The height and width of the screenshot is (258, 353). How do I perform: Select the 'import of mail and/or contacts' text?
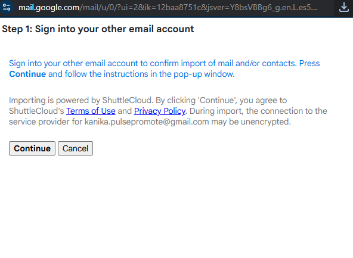(x=239, y=63)
